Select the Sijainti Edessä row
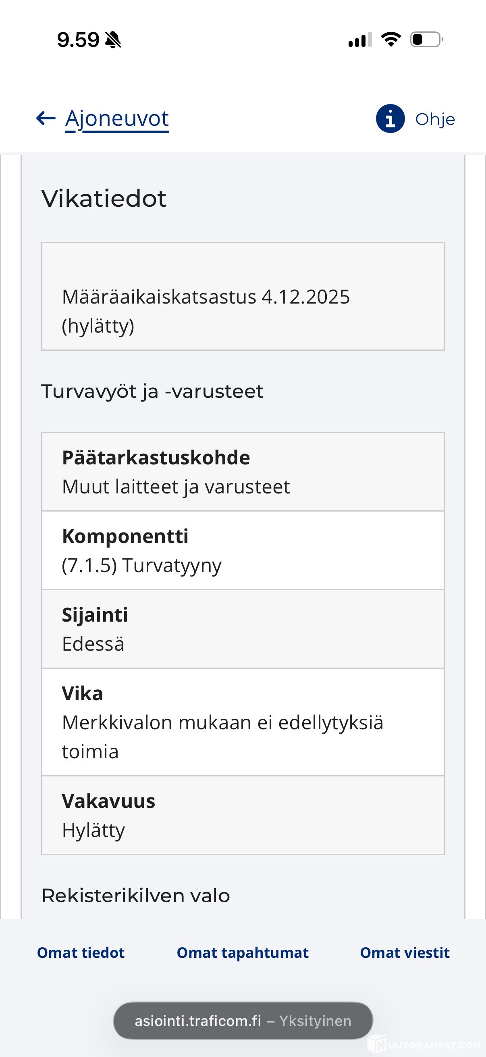This screenshot has height=1057, width=486. pyautogui.click(x=243, y=629)
